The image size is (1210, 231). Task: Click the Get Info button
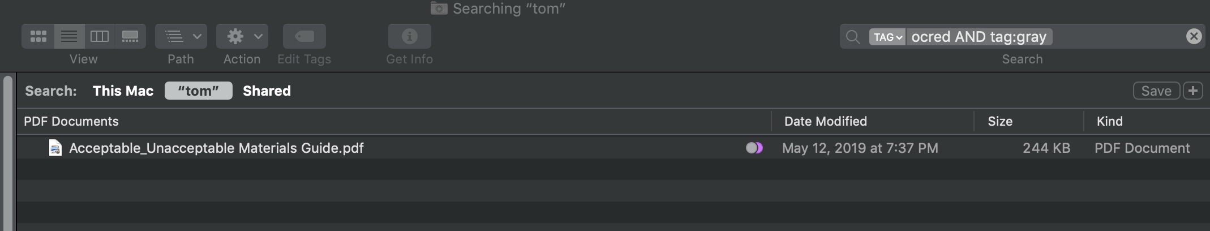coord(409,37)
